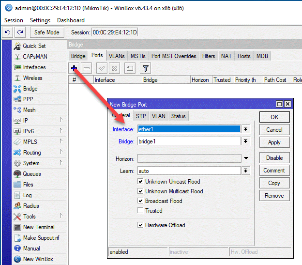Click the Bridge field showing bridge1
Image resolution: width=302 pixels, height=265 pixels.
point(189,141)
